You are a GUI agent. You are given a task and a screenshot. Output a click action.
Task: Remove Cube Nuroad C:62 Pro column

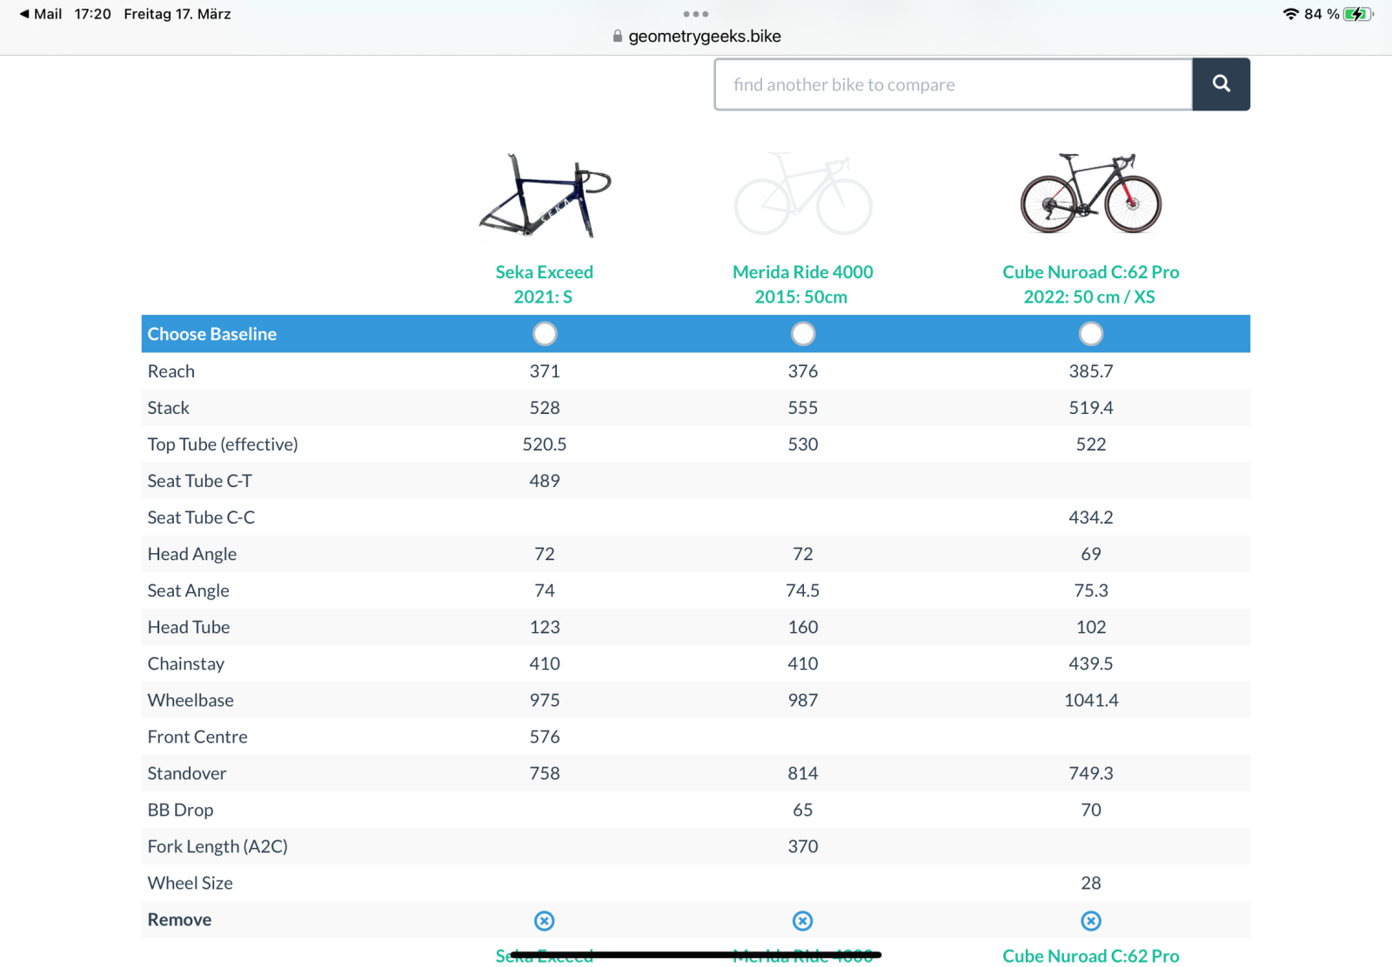[1090, 921]
